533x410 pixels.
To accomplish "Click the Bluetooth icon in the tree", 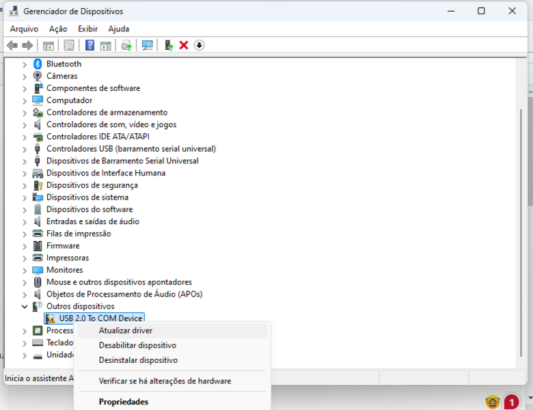I will click(x=38, y=64).
